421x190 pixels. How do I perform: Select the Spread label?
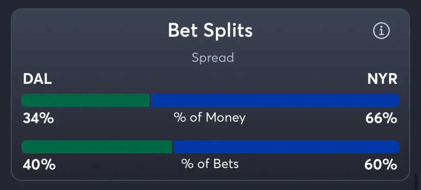pos(213,58)
